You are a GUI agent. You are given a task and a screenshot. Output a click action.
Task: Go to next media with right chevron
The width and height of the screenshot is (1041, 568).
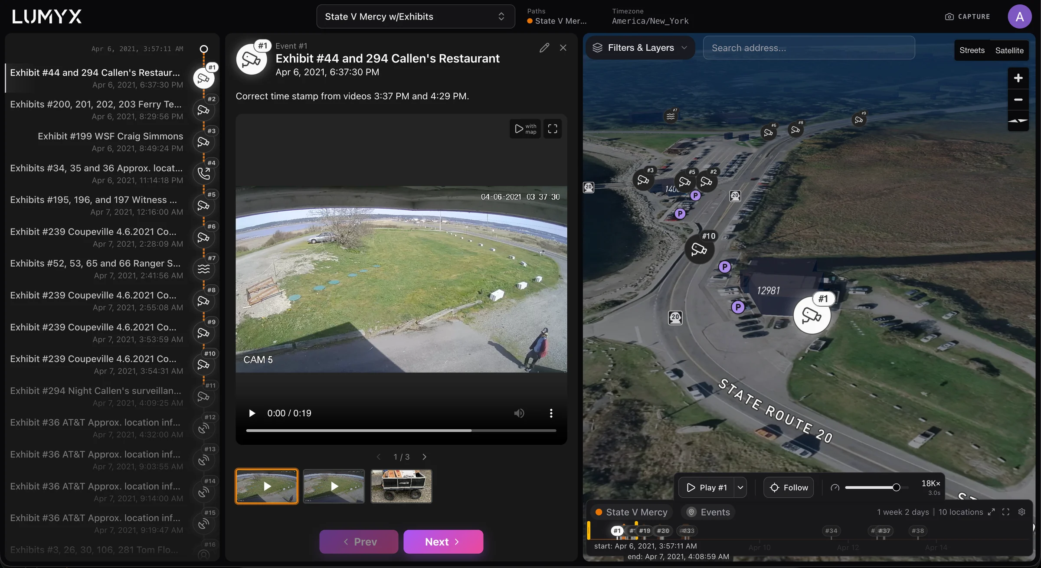point(424,457)
